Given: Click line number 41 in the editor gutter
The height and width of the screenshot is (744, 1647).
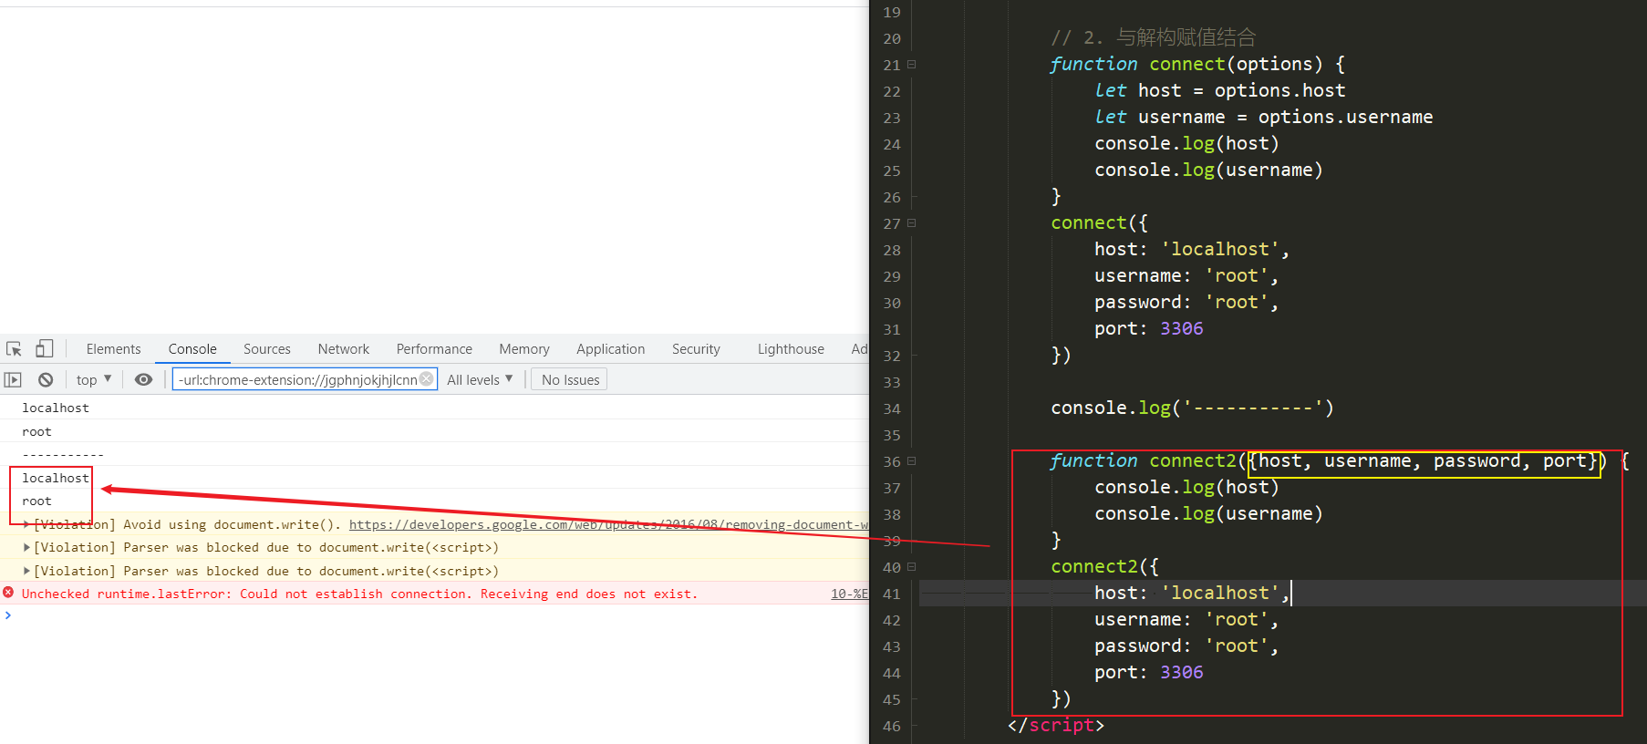Looking at the screenshot, I should pos(892,594).
